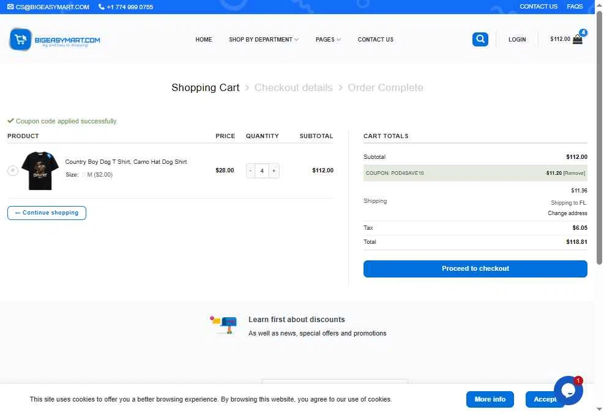Click Proceed to checkout button
The image size is (604, 415).
coord(475,268)
